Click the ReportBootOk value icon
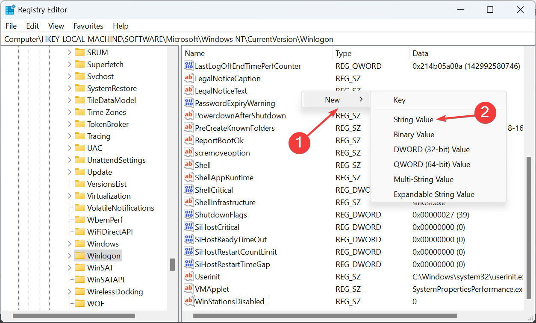Image resolution: width=536 pixels, height=323 pixels. (x=188, y=140)
